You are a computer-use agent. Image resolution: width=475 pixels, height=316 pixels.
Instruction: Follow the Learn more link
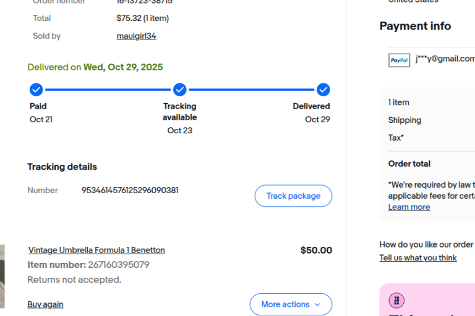coord(409,207)
